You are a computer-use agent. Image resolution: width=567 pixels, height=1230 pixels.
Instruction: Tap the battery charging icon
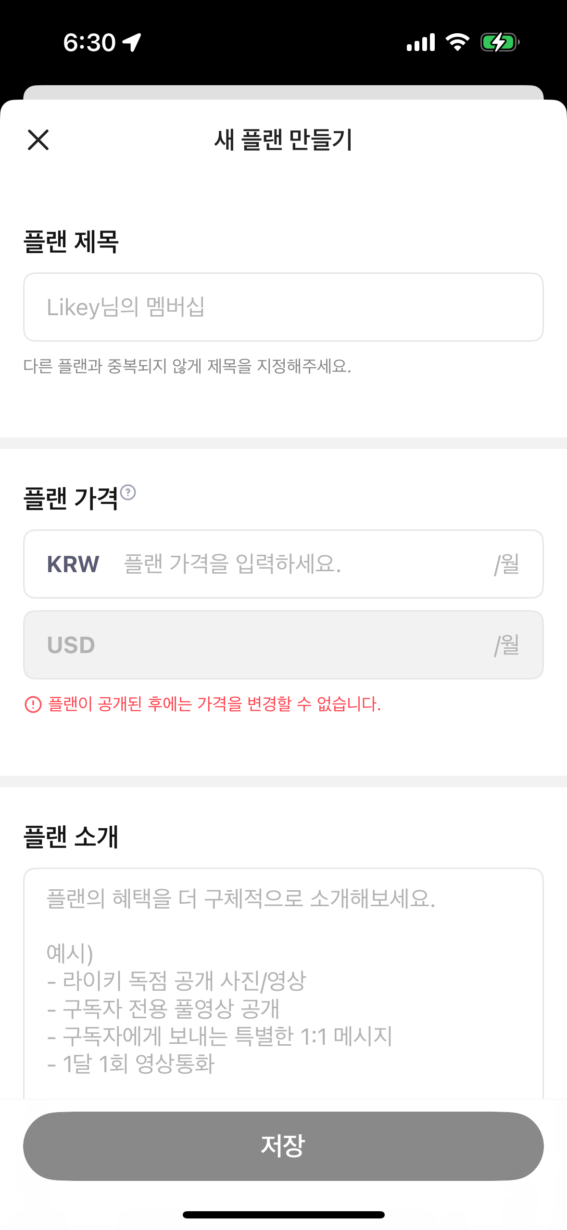tap(500, 42)
